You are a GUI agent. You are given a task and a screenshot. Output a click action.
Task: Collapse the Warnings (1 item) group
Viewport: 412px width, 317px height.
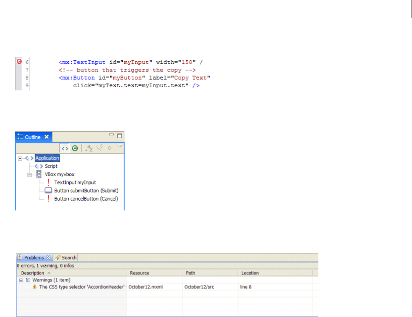[x=21, y=280]
